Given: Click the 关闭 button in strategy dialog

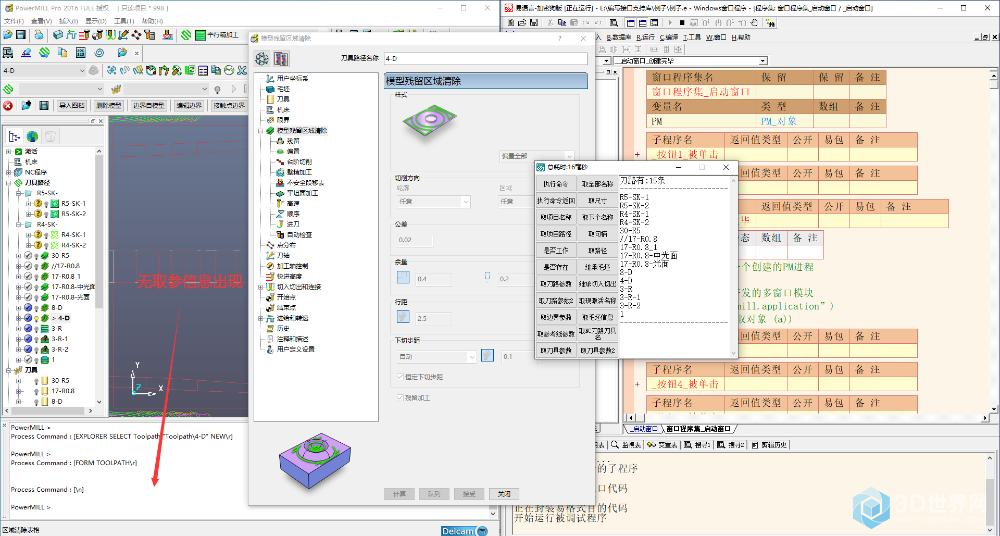Looking at the screenshot, I should pos(504,494).
